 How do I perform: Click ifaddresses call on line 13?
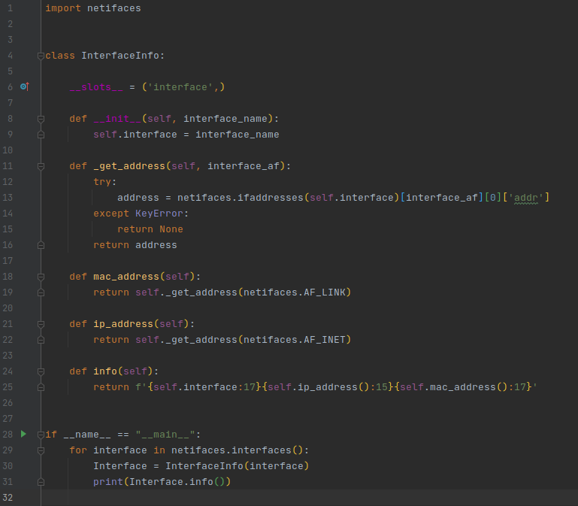(x=270, y=198)
